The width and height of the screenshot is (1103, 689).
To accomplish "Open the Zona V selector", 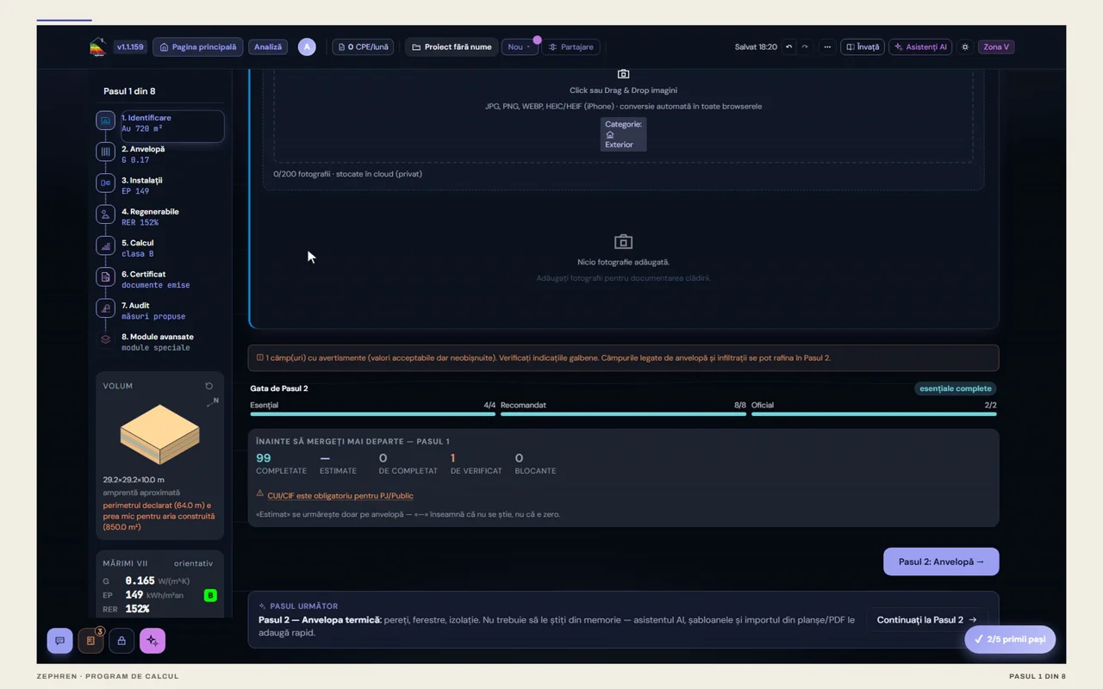I will [x=996, y=47].
